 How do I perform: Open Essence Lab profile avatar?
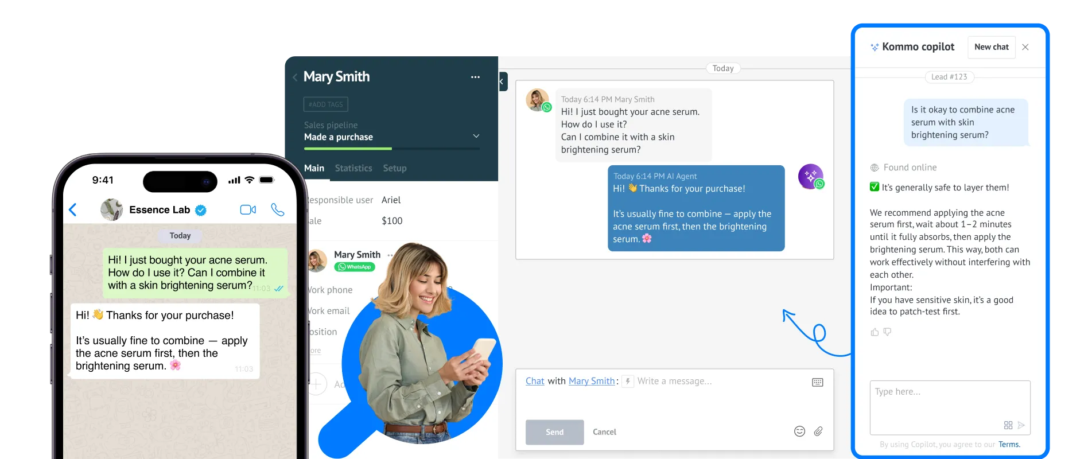point(111,210)
